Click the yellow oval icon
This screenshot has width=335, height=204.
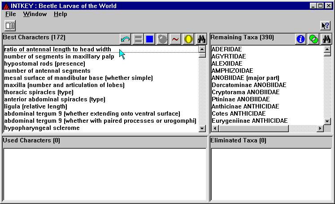[188, 39]
